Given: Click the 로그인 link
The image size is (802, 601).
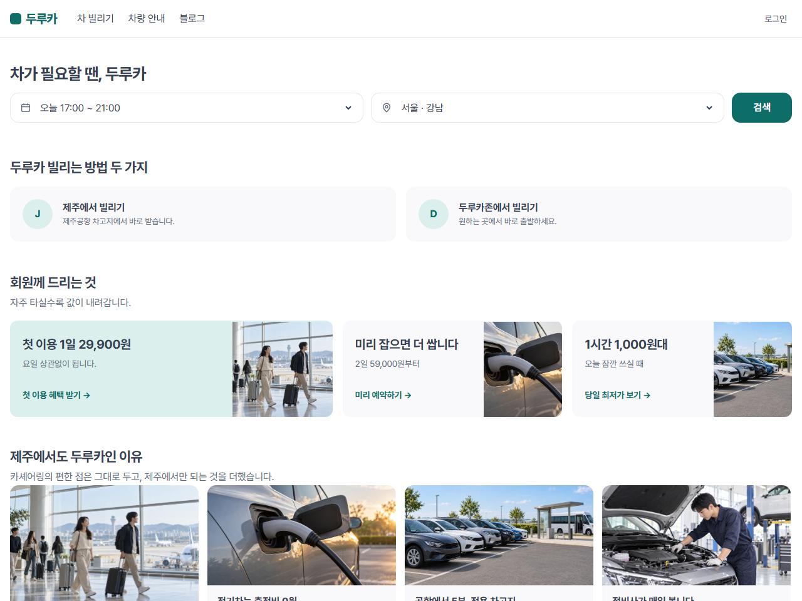Looking at the screenshot, I should point(776,19).
